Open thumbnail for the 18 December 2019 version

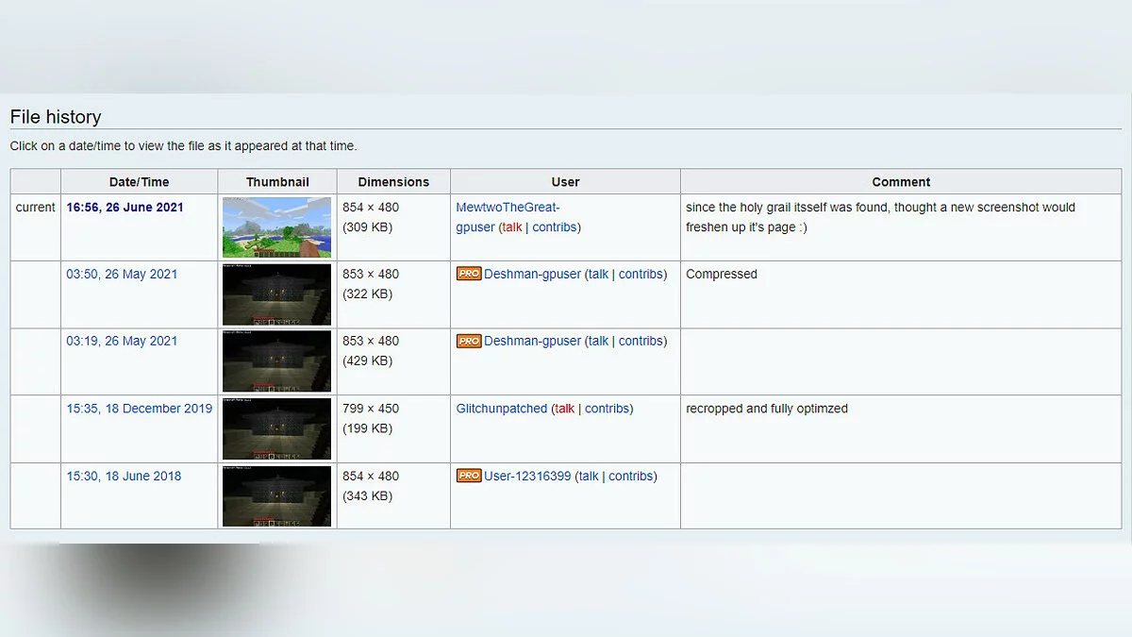pyautogui.click(x=276, y=428)
